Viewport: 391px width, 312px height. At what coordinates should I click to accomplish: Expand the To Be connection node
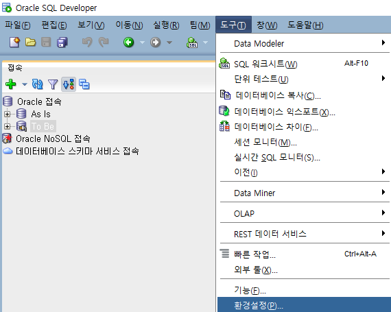click(8, 126)
